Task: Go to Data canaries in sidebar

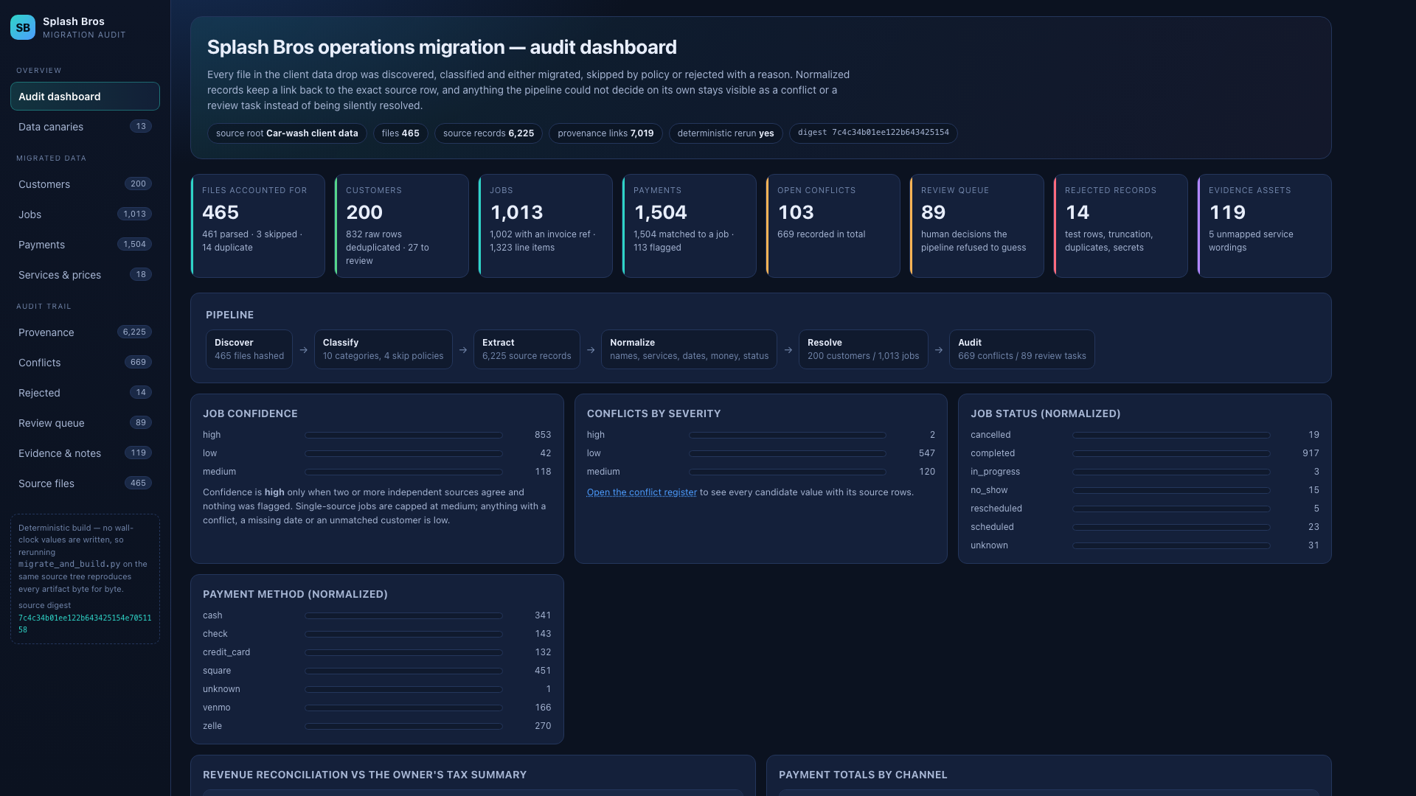Action: point(85,127)
